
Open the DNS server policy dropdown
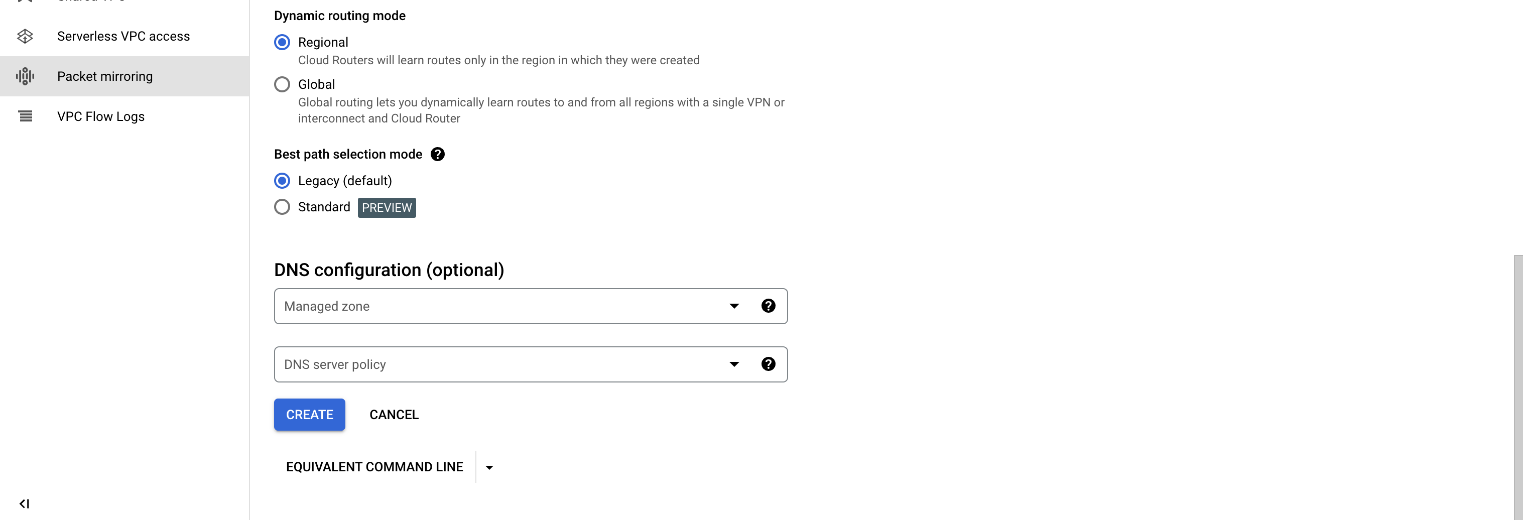point(734,364)
